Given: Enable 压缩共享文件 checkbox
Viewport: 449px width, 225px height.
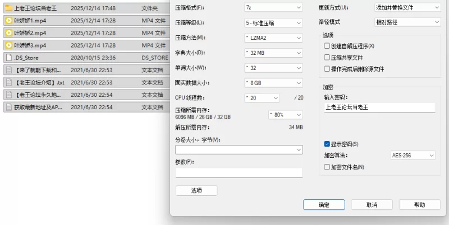Looking at the screenshot, I should [x=327, y=57].
